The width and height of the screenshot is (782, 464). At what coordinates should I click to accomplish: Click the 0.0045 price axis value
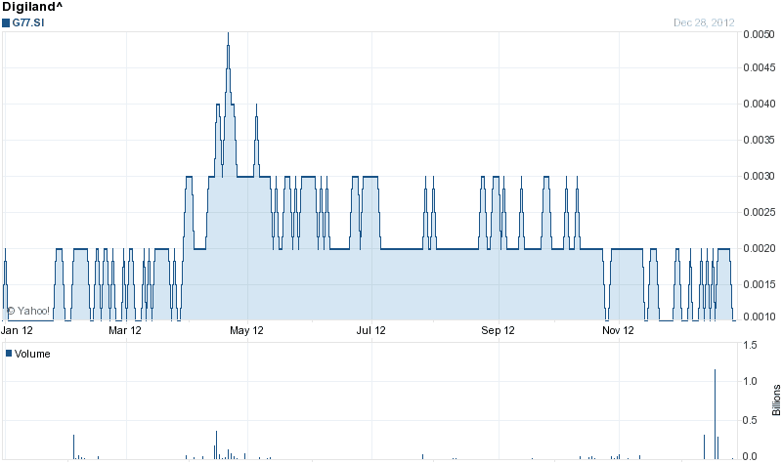(760, 67)
